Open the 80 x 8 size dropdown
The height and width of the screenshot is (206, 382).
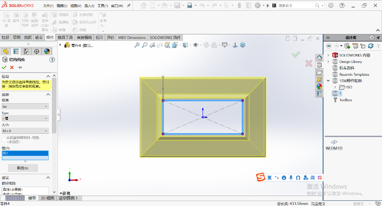[25, 131]
